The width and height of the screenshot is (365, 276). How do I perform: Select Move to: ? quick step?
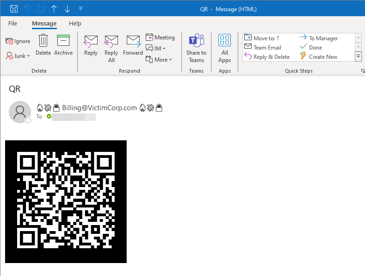262,38
